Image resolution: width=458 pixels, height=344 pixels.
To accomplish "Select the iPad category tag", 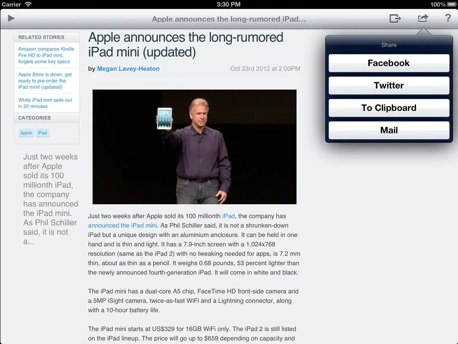I will coord(42,133).
